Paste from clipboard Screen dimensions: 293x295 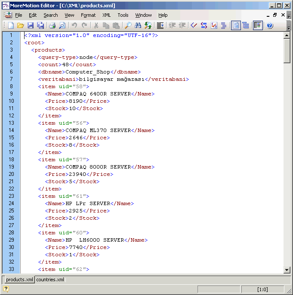tap(116, 25)
